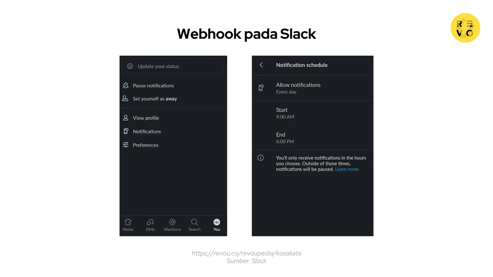493x277 pixels.
Task: Click the Preferences sliders icon
Action: pos(125,145)
